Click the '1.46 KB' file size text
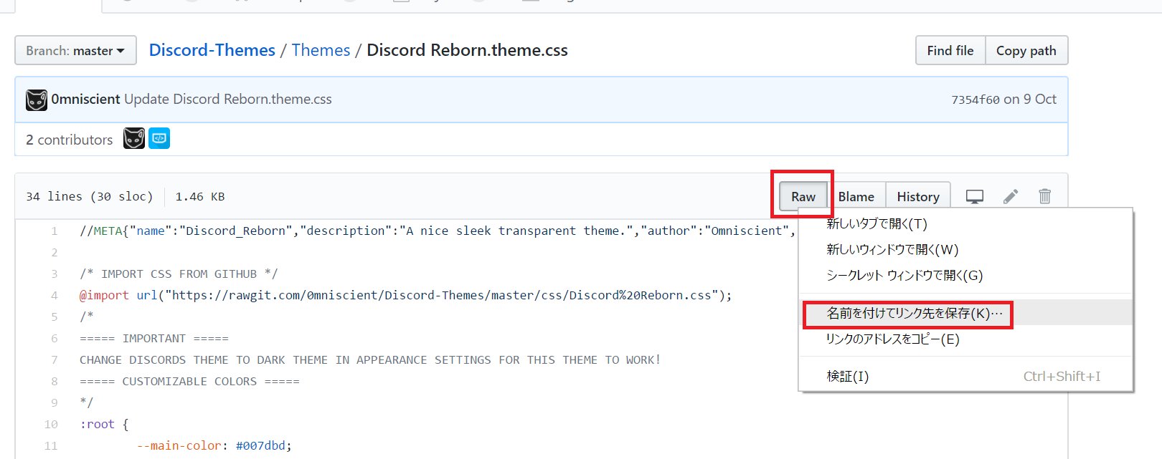This screenshot has height=459, width=1162. (200, 196)
